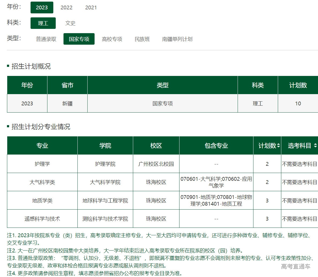Choose the 文史 subject category
This screenshot has height=277, width=318.
(70, 23)
